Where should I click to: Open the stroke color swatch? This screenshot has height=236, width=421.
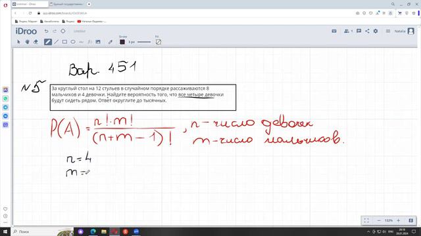click(122, 42)
